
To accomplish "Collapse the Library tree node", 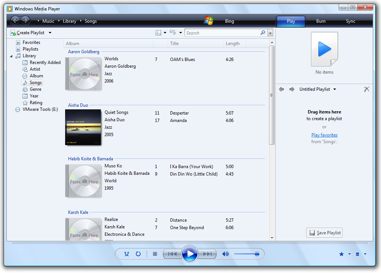I will click(x=12, y=56).
